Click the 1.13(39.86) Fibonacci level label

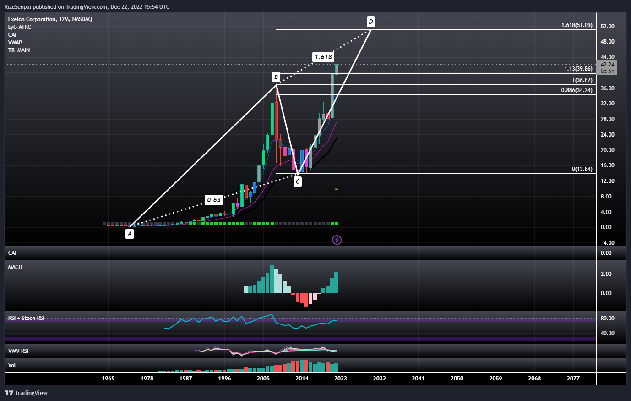pos(578,69)
